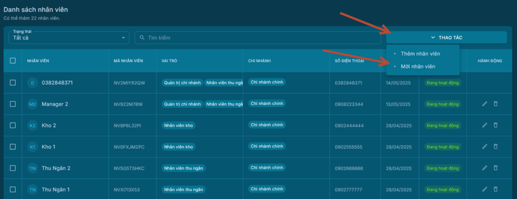This screenshot has width=517, height=199.
Task: Click phone number 0908223344
Action: point(349,104)
